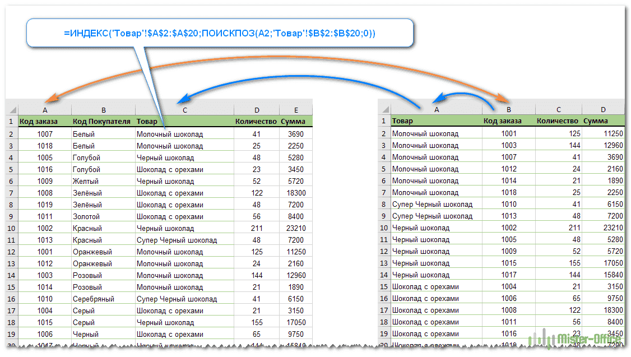Select the 'Серый' cell next to order 1015
This screenshot has height=357, width=631.
coord(104,322)
